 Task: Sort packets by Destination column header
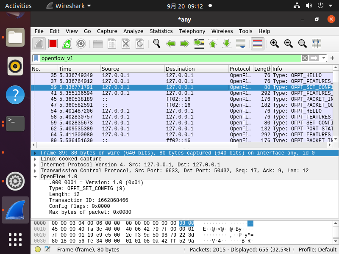(x=196, y=69)
